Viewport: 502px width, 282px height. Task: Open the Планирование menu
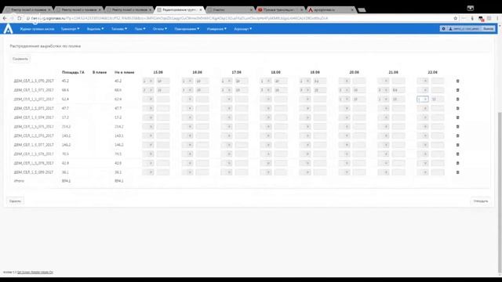click(187, 29)
